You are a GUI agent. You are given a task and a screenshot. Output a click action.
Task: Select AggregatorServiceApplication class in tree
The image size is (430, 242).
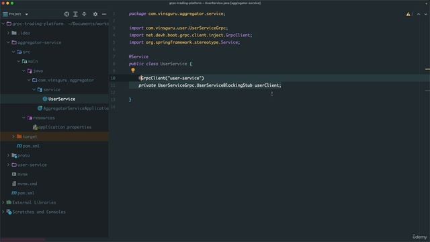tap(76, 108)
